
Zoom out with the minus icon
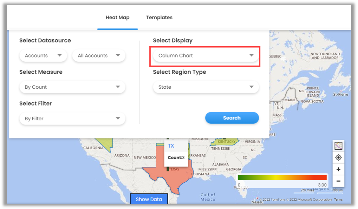338,181
